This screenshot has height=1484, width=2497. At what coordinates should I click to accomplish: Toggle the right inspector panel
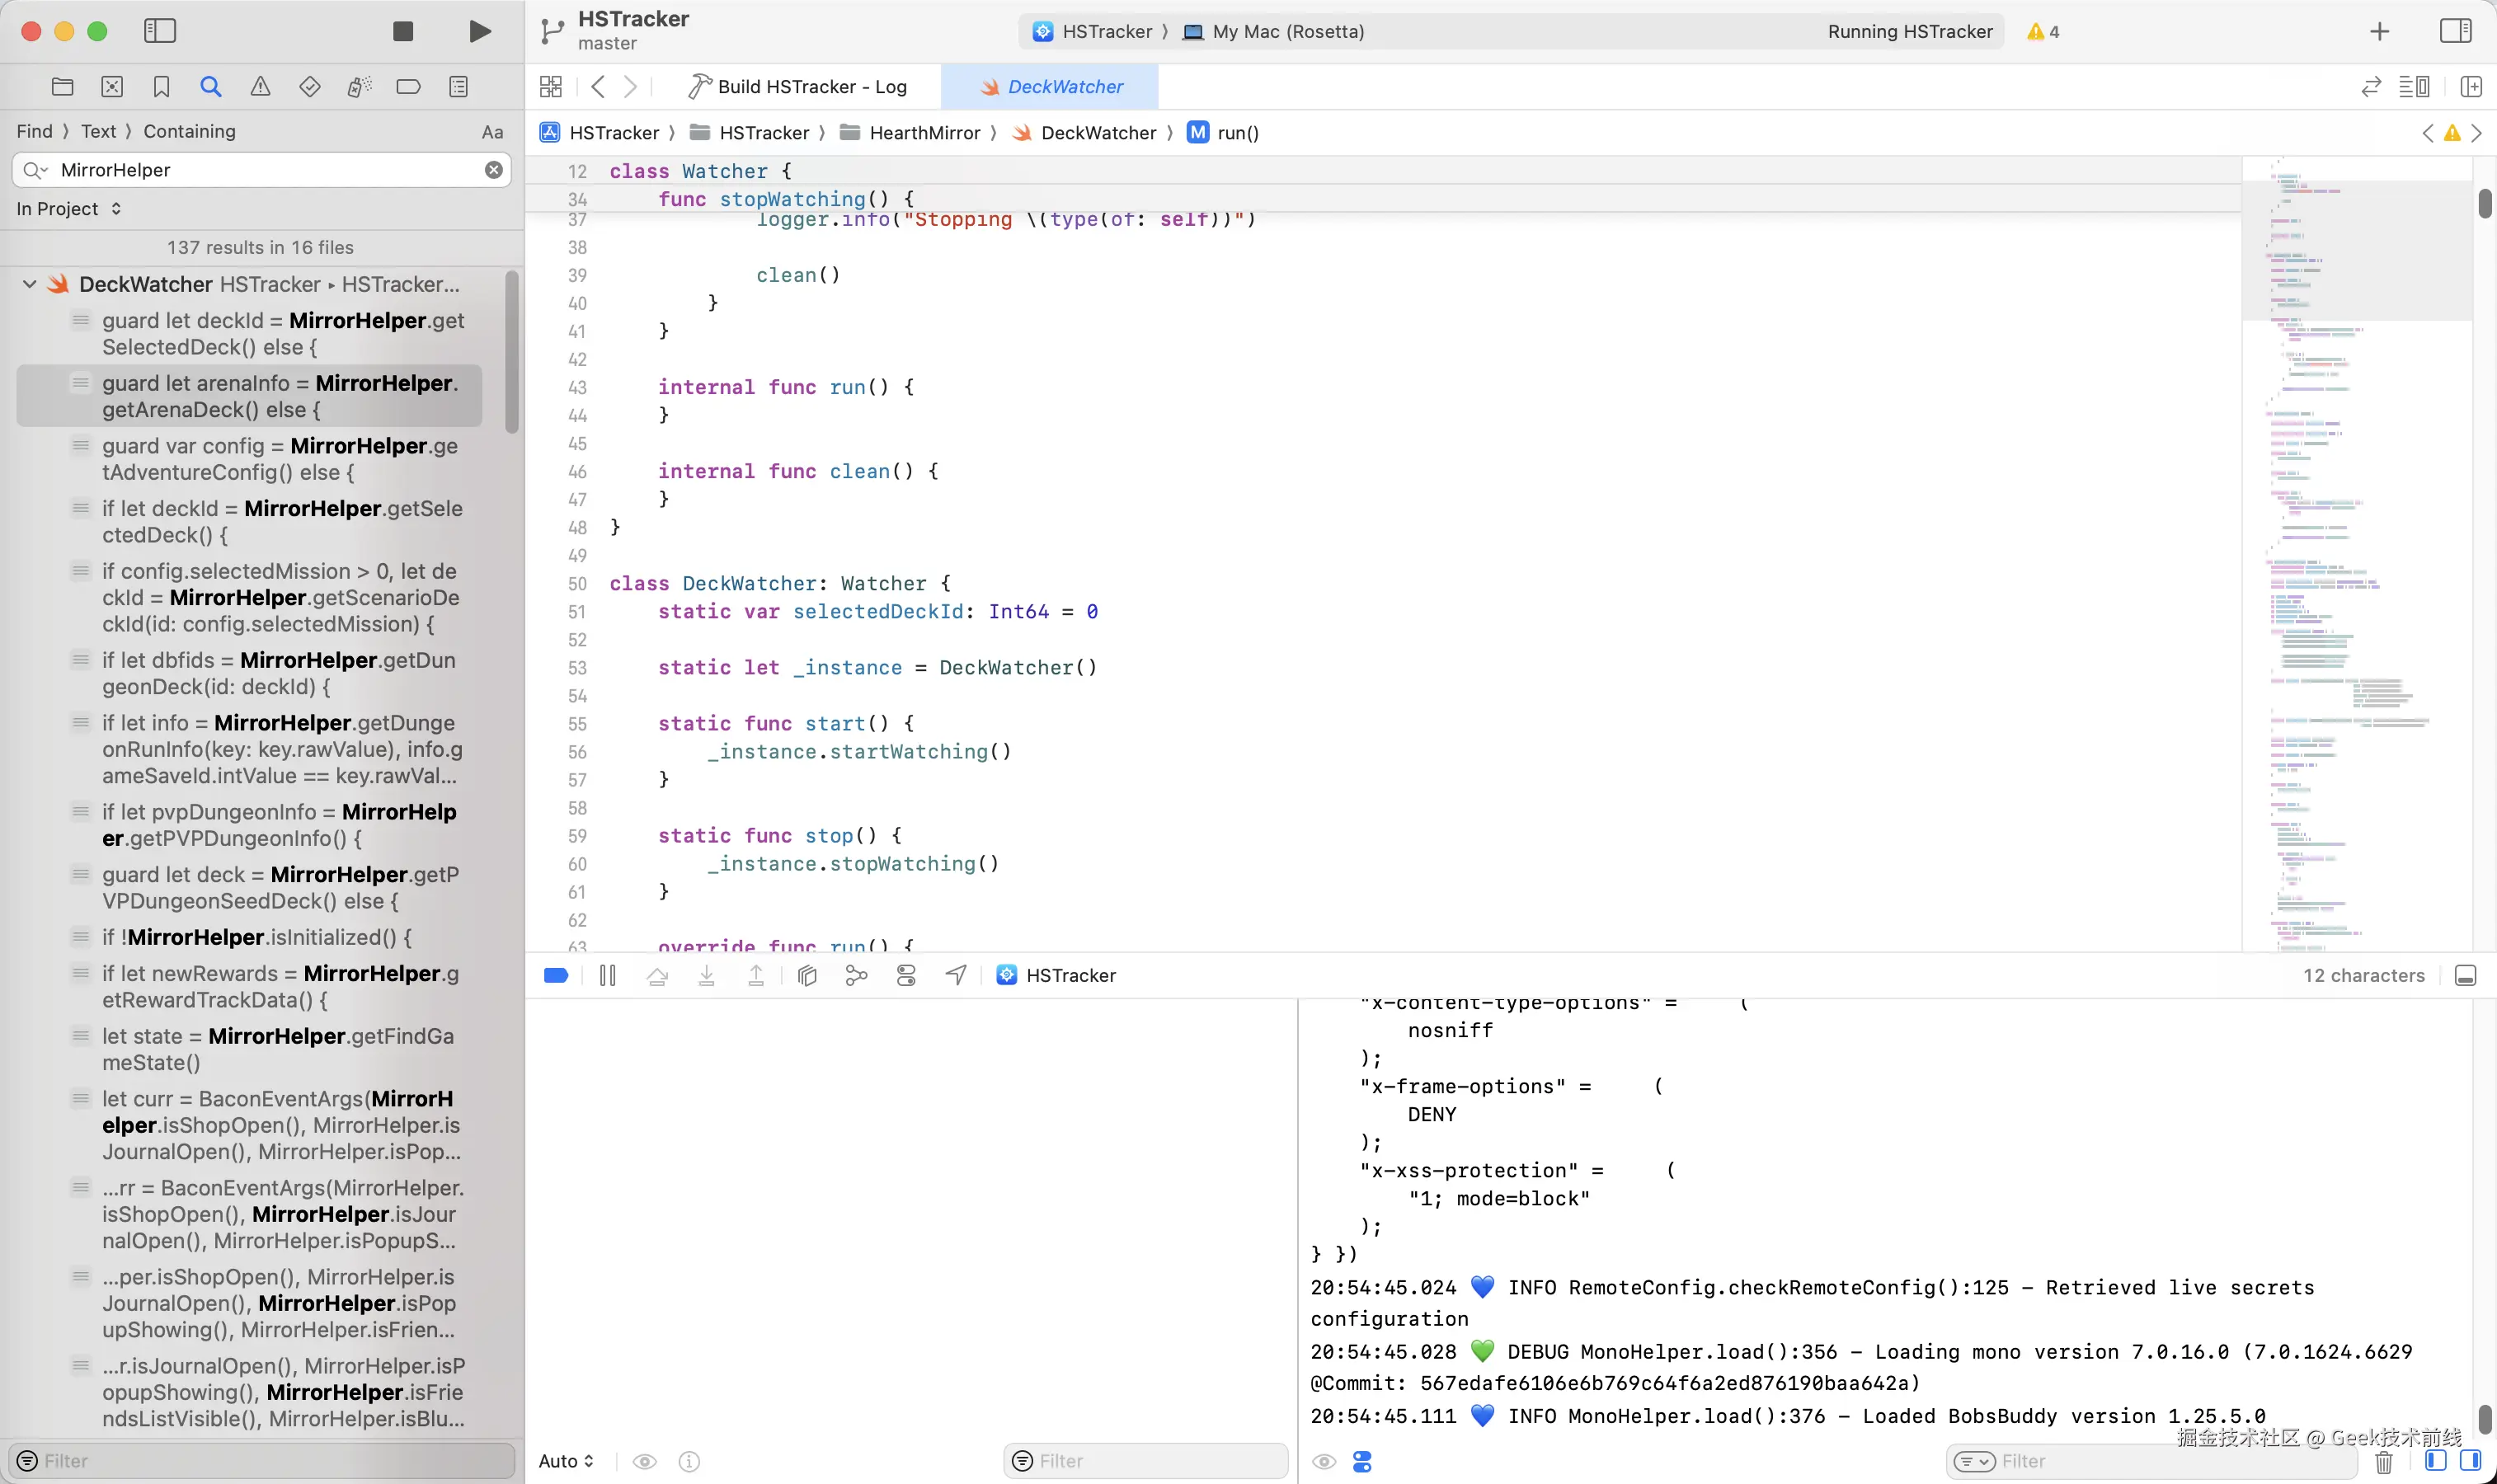pyautogui.click(x=2455, y=31)
